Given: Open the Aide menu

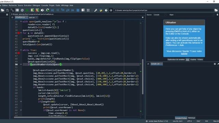Looking at the screenshot, I should coord(72,5).
